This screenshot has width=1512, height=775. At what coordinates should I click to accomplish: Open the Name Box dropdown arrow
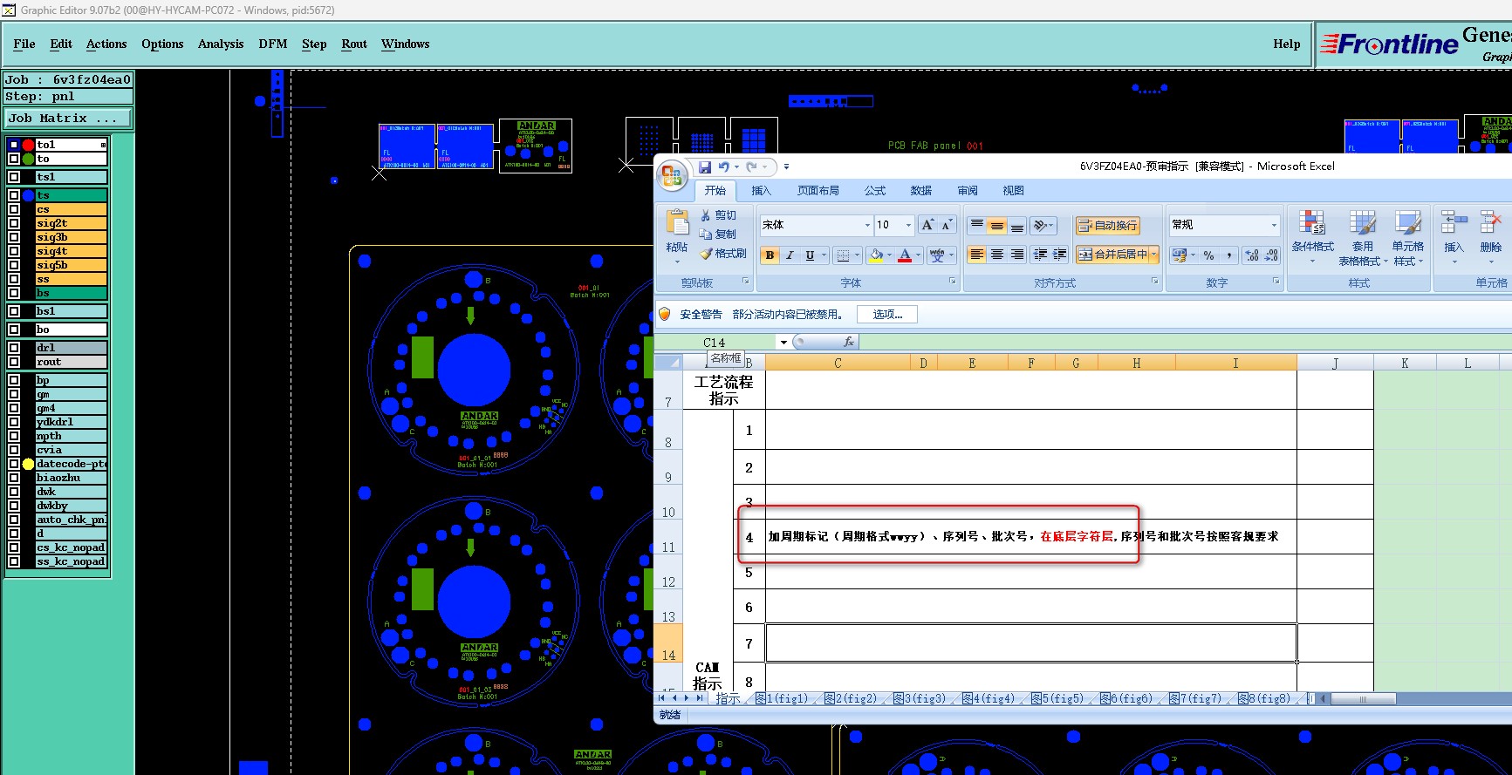pyautogui.click(x=783, y=343)
